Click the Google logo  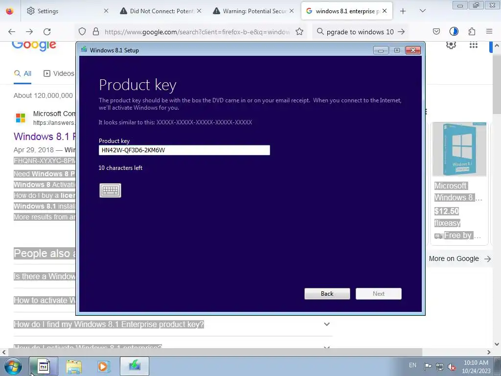(x=34, y=46)
